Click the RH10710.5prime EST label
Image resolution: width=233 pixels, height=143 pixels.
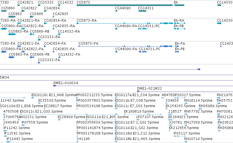tap(199, 139)
